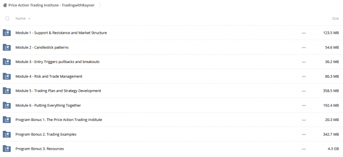Tick the select-all checkbox in header
This screenshot has height=157, width=343.
pos(7,18)
